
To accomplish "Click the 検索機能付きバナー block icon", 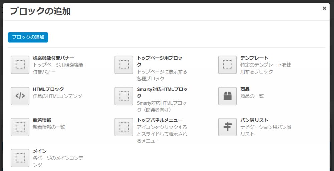I will point(20,65).
